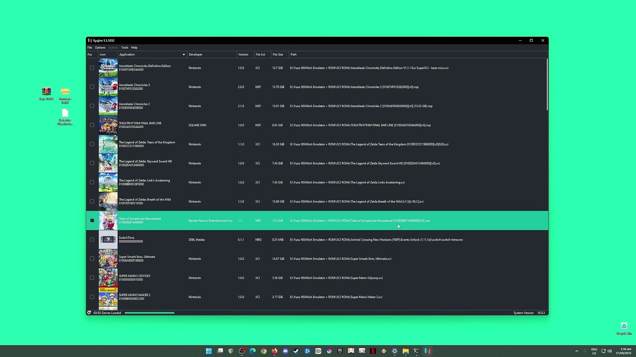Screen dimensions: 636x357
Task: Sort the list by the Fav column header
Action: tap(92, 55)
